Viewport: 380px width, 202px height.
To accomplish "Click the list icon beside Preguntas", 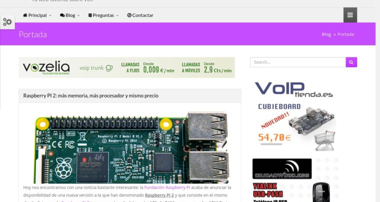I will pos(90,15).
